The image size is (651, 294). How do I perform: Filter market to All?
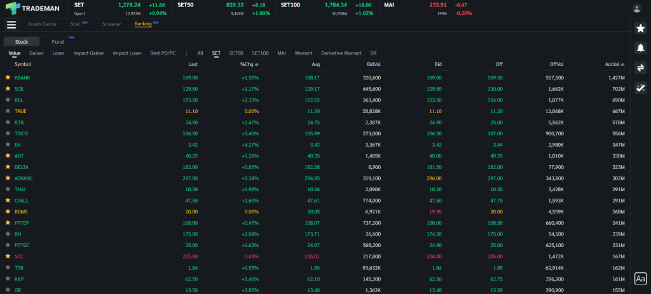tap(200, 53)
